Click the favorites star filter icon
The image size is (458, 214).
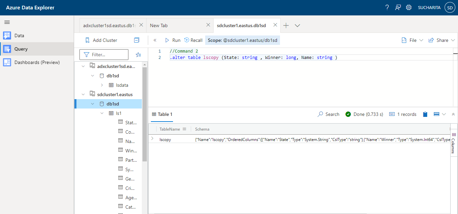[138, 55]
